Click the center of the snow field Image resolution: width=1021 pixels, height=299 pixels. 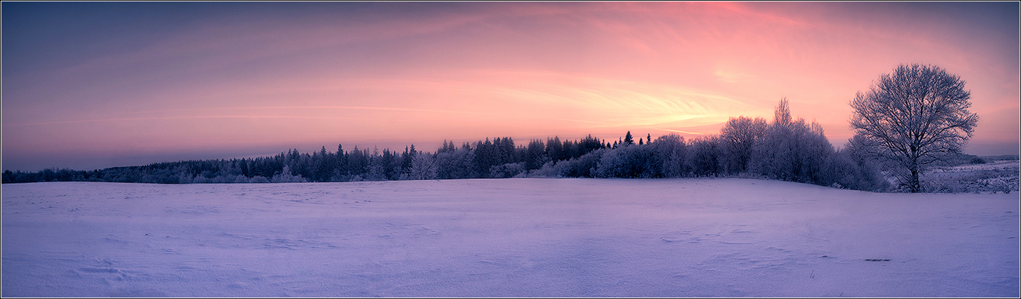click(x=510, y=231)
